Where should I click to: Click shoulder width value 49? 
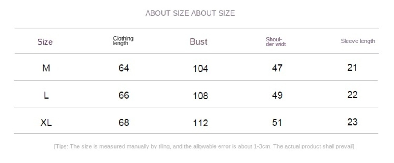click(x=277, y=95)
